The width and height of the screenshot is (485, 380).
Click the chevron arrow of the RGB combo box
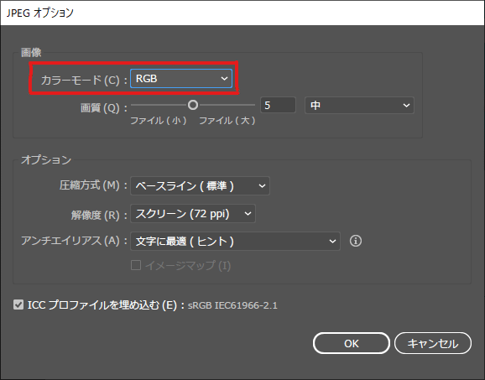tap(224, 79)
